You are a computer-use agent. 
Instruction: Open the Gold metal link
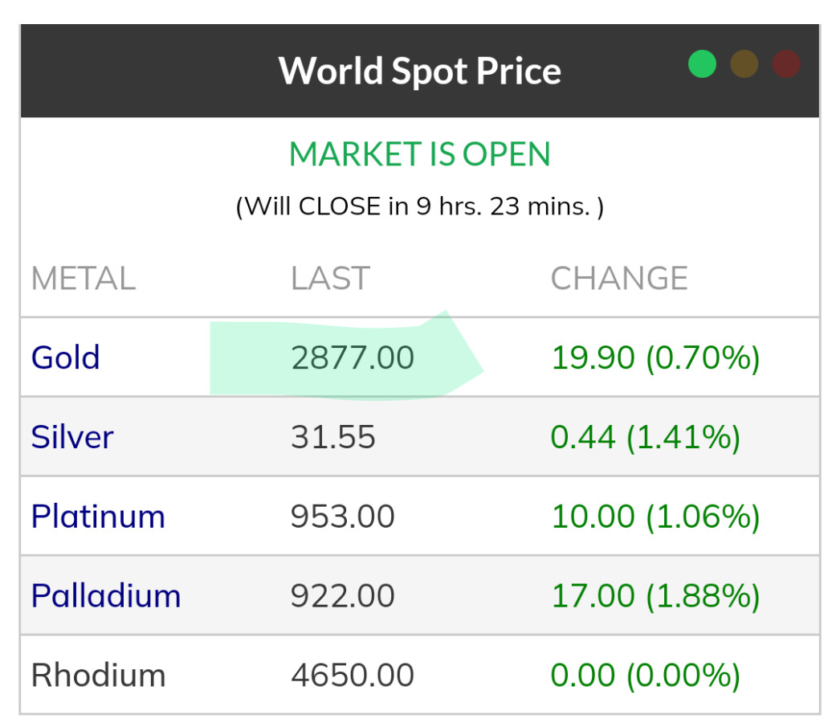(x=65, y=357)
